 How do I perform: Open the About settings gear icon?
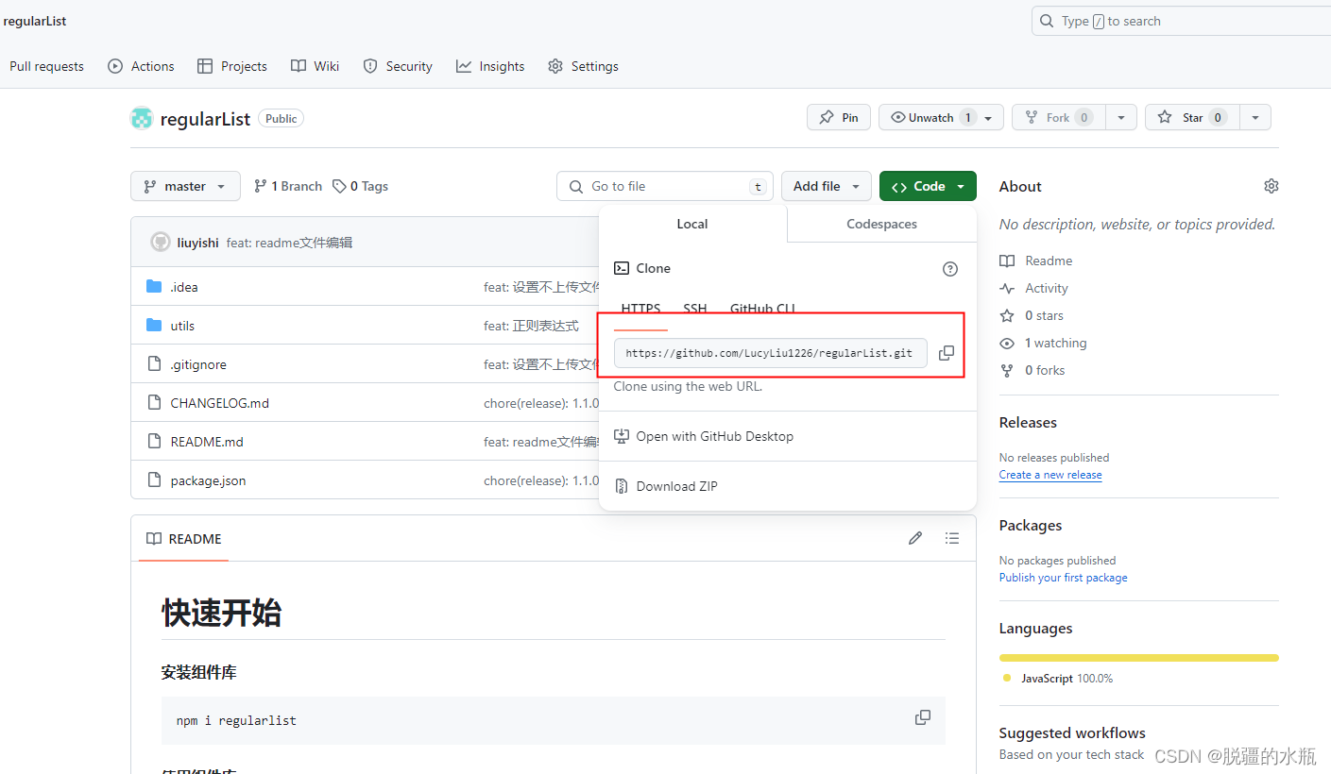(x=1271, y=186)
